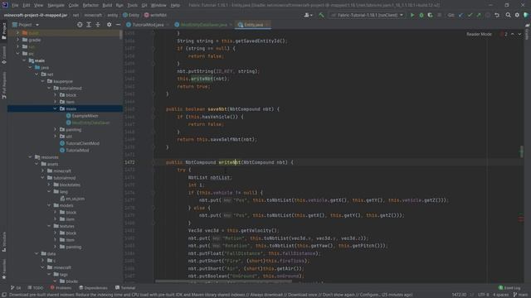Toggle the Project tool window sidebar tab

click(x=4, y=31)
